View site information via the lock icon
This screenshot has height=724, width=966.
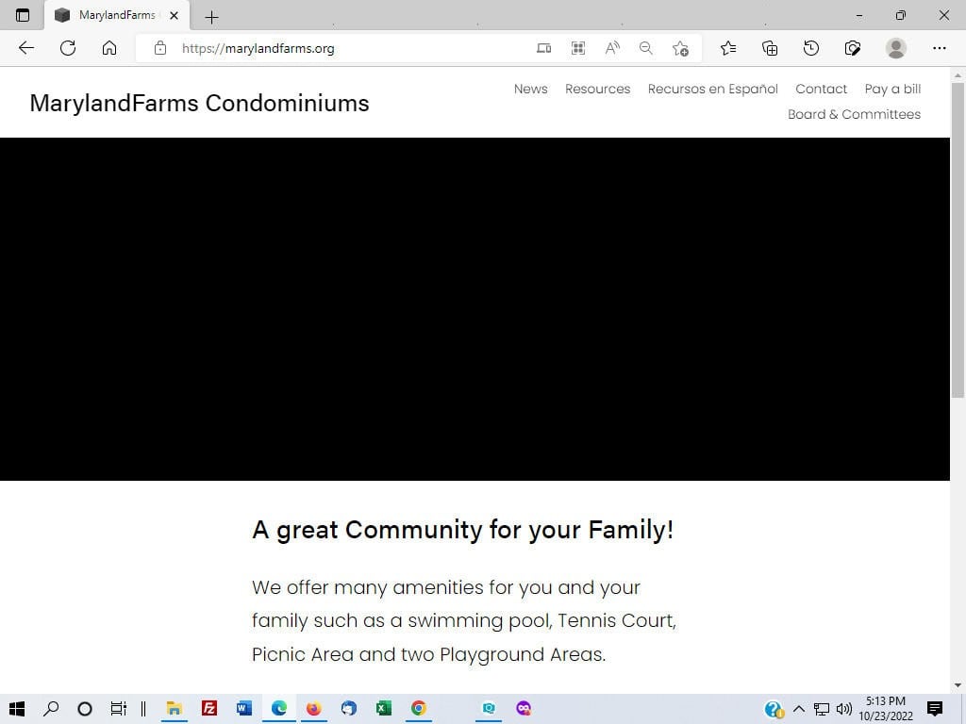(160, 48)
